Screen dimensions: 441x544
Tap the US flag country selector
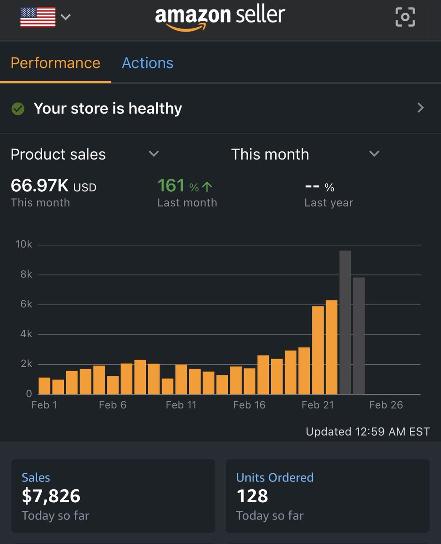38,17
